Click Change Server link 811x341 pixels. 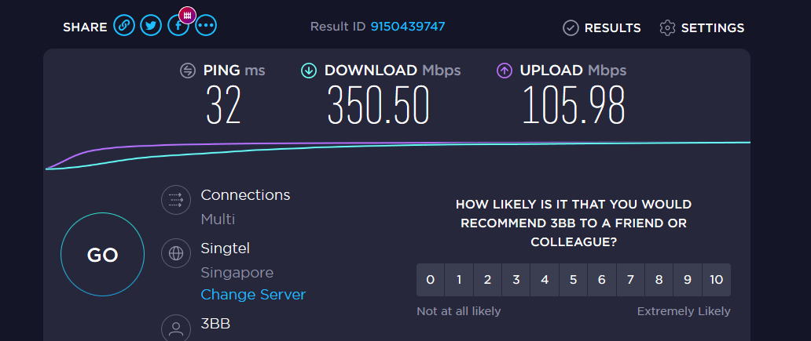coord(253,295)
